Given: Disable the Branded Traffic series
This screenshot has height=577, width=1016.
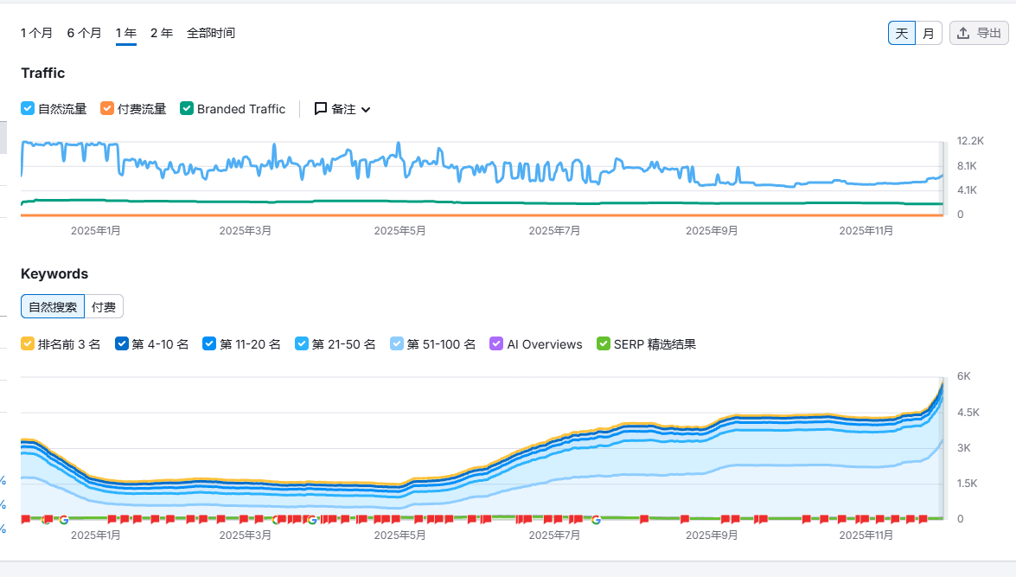Looking at the screenshot, I should click(187, 109).
